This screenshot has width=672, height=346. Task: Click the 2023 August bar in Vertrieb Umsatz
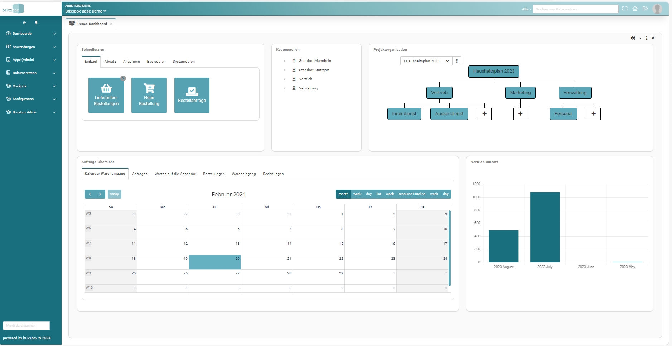(x=504, y=246)
